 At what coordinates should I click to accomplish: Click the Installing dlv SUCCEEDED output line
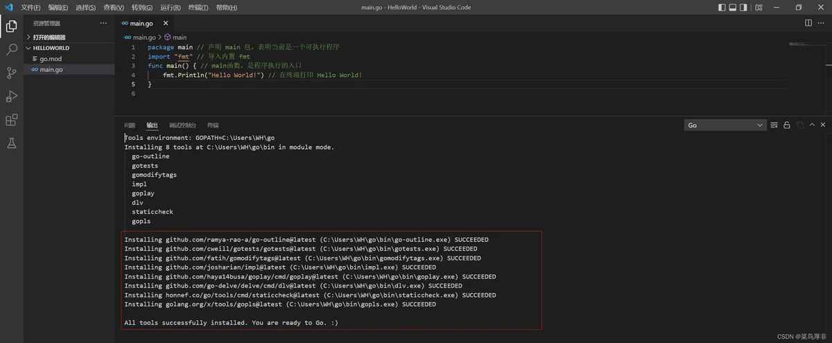pyautogui.click(x=293, y=285)
